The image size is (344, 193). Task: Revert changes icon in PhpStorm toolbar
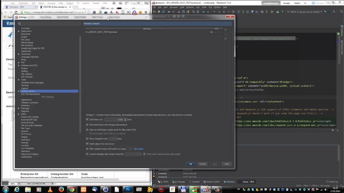click(x=256, y=12)
